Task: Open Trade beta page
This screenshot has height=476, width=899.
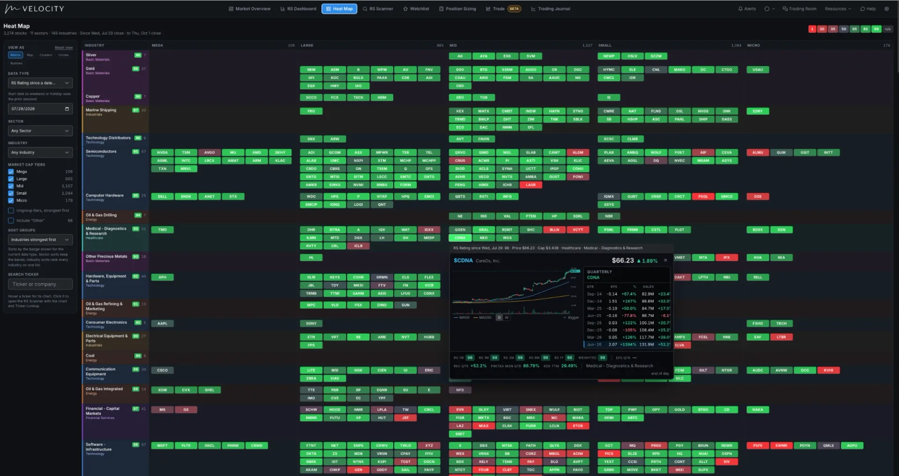Action: (x=503, y=9)
